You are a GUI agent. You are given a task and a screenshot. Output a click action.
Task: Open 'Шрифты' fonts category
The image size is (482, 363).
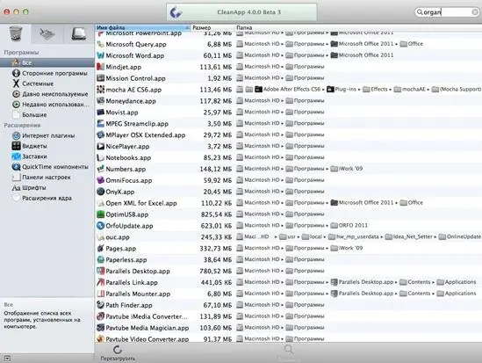click(x=34, y=188)
